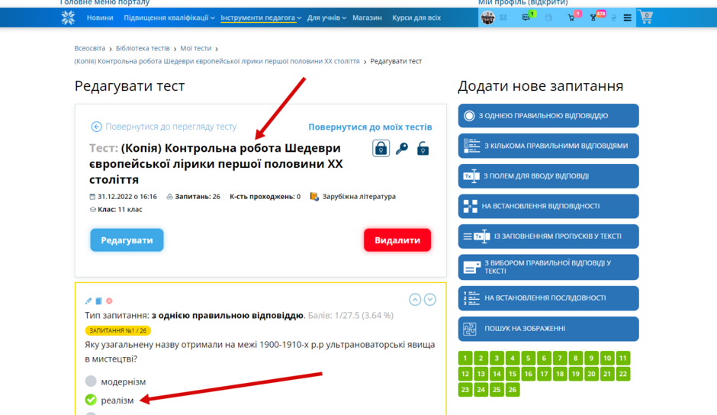
Task: Click Повернутися до моїх тестів link
Action: click(370, 127)
